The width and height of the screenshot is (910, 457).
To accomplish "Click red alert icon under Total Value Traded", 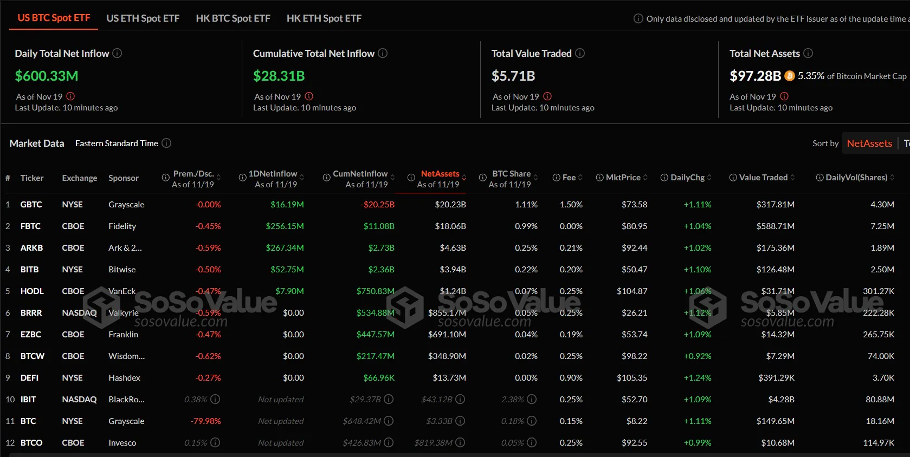I will (547, 96).
